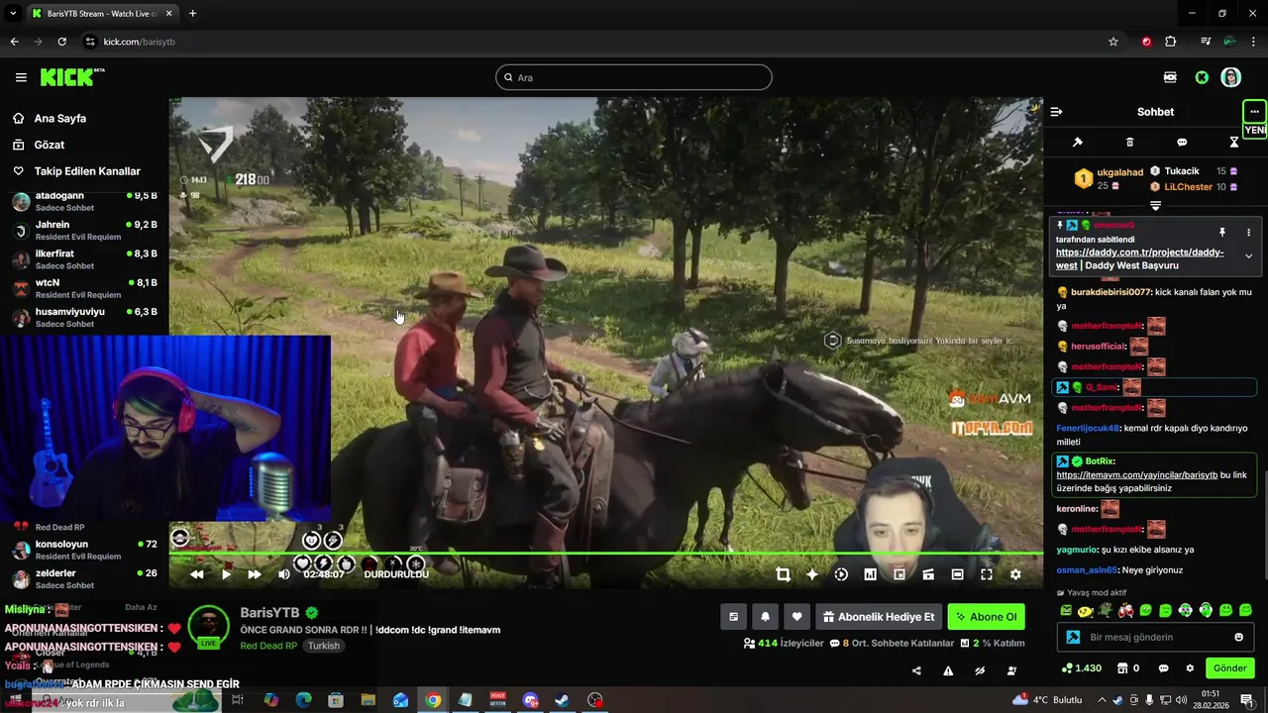Screen dimensions: 1268x713
Task: Click the trash clear-chat icon
Action: coord(1130,143)
